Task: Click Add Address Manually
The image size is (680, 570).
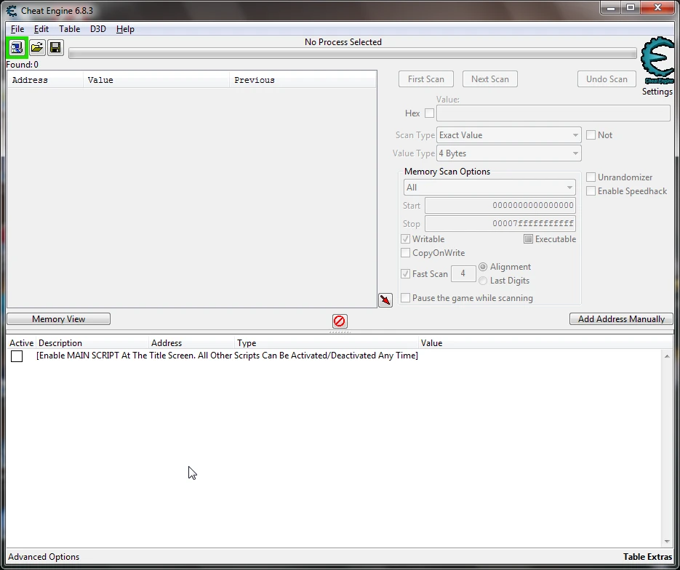Action: 620,318
